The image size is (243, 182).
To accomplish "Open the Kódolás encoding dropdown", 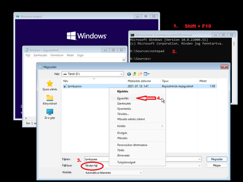I will (x=140, y=173).
